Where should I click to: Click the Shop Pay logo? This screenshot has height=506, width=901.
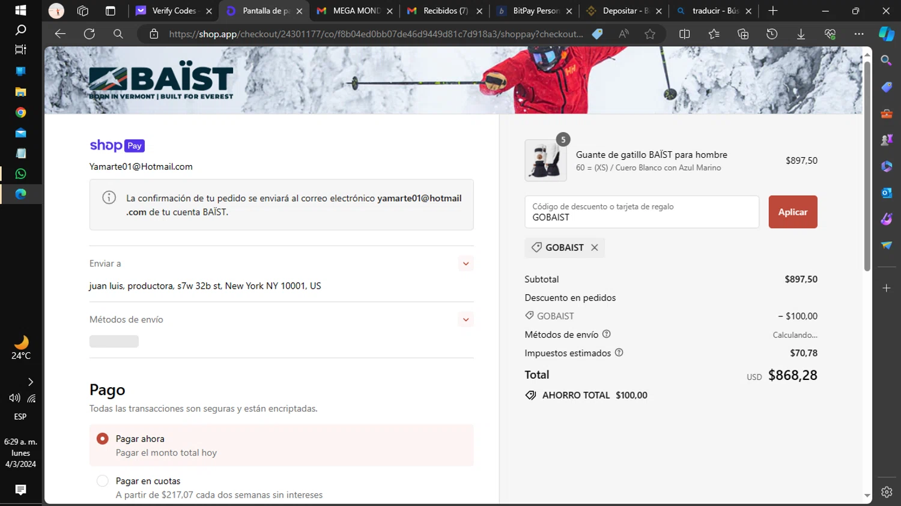point(117,145)
